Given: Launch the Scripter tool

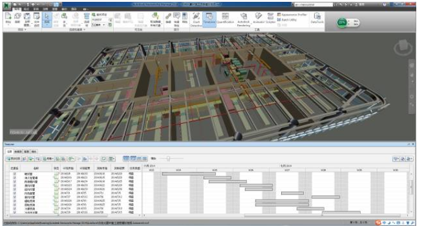Looking at the screenshot, I should [x=270, y=18].
